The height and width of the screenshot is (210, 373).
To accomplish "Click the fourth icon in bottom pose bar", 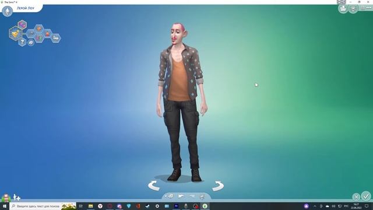I will (202, 197).
